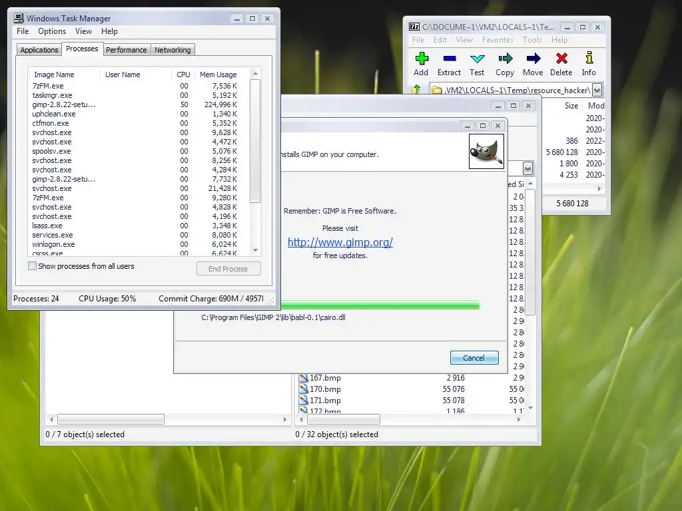682x511 pixels.
Task: Click the Add icon in 7-Zip toolbar
Action: (422, 59)
